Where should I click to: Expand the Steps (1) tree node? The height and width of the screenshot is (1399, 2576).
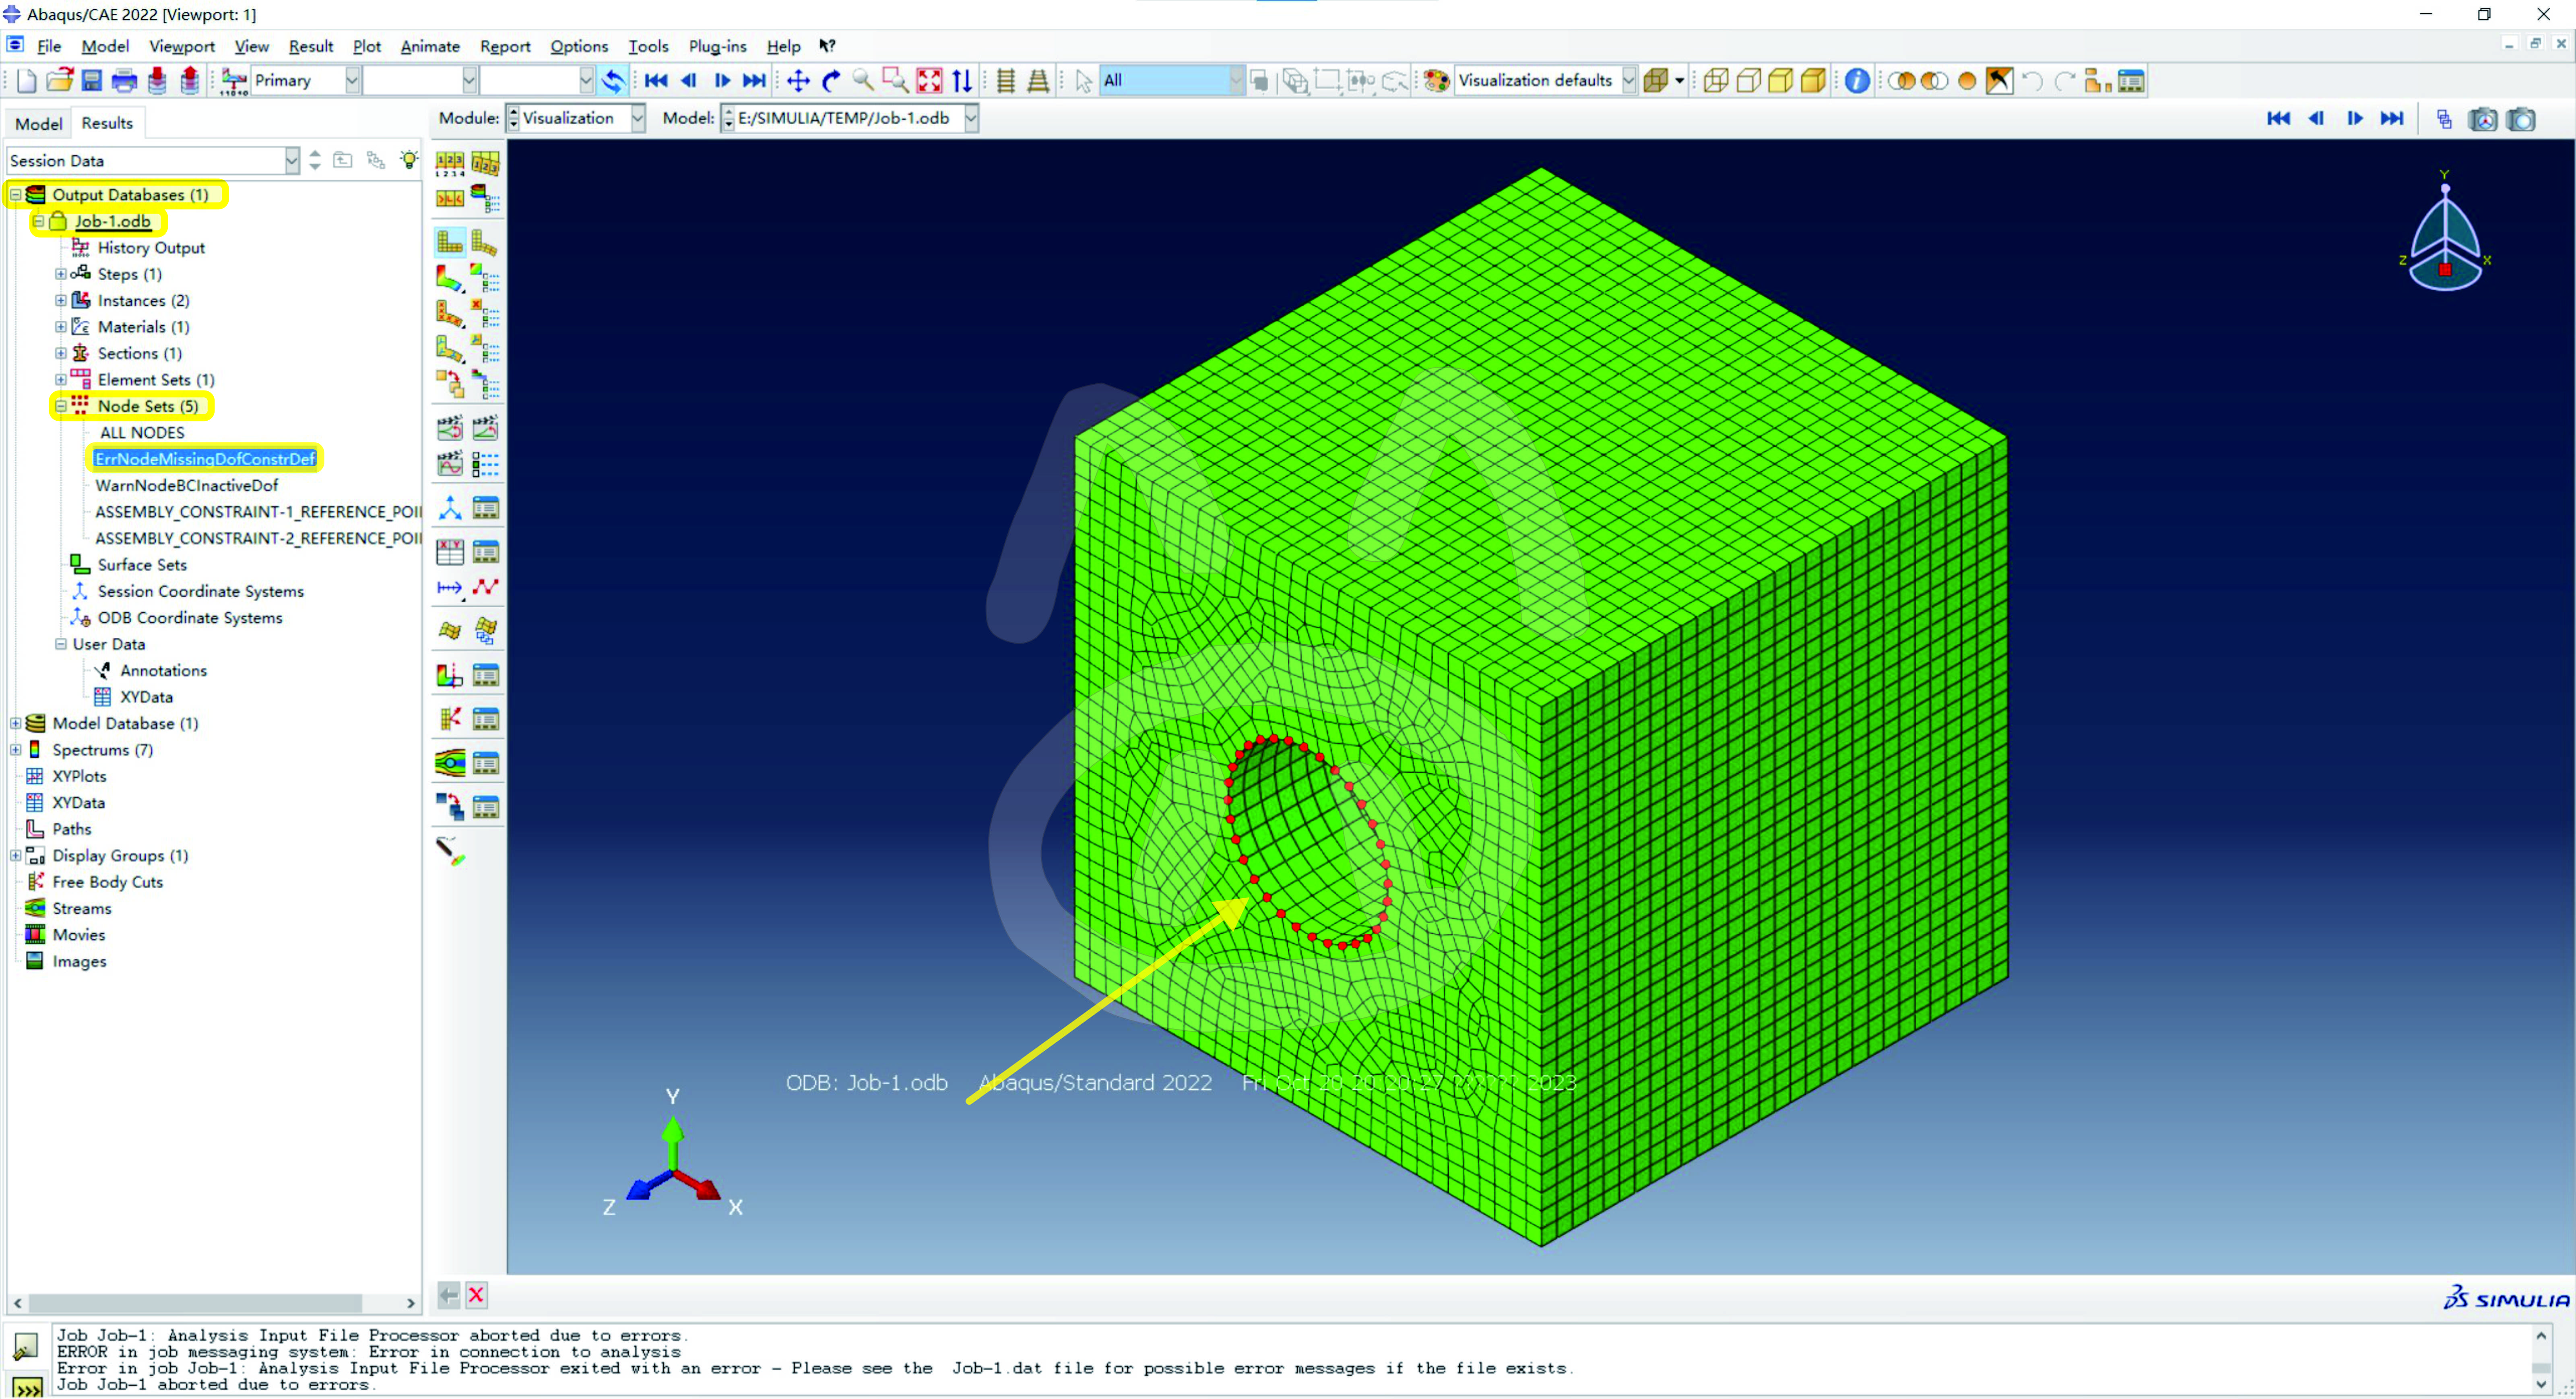coord(61,274)
